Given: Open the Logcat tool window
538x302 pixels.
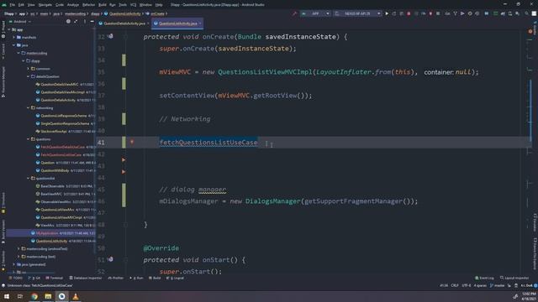Looking at the screenshot, I should (175, 278).
